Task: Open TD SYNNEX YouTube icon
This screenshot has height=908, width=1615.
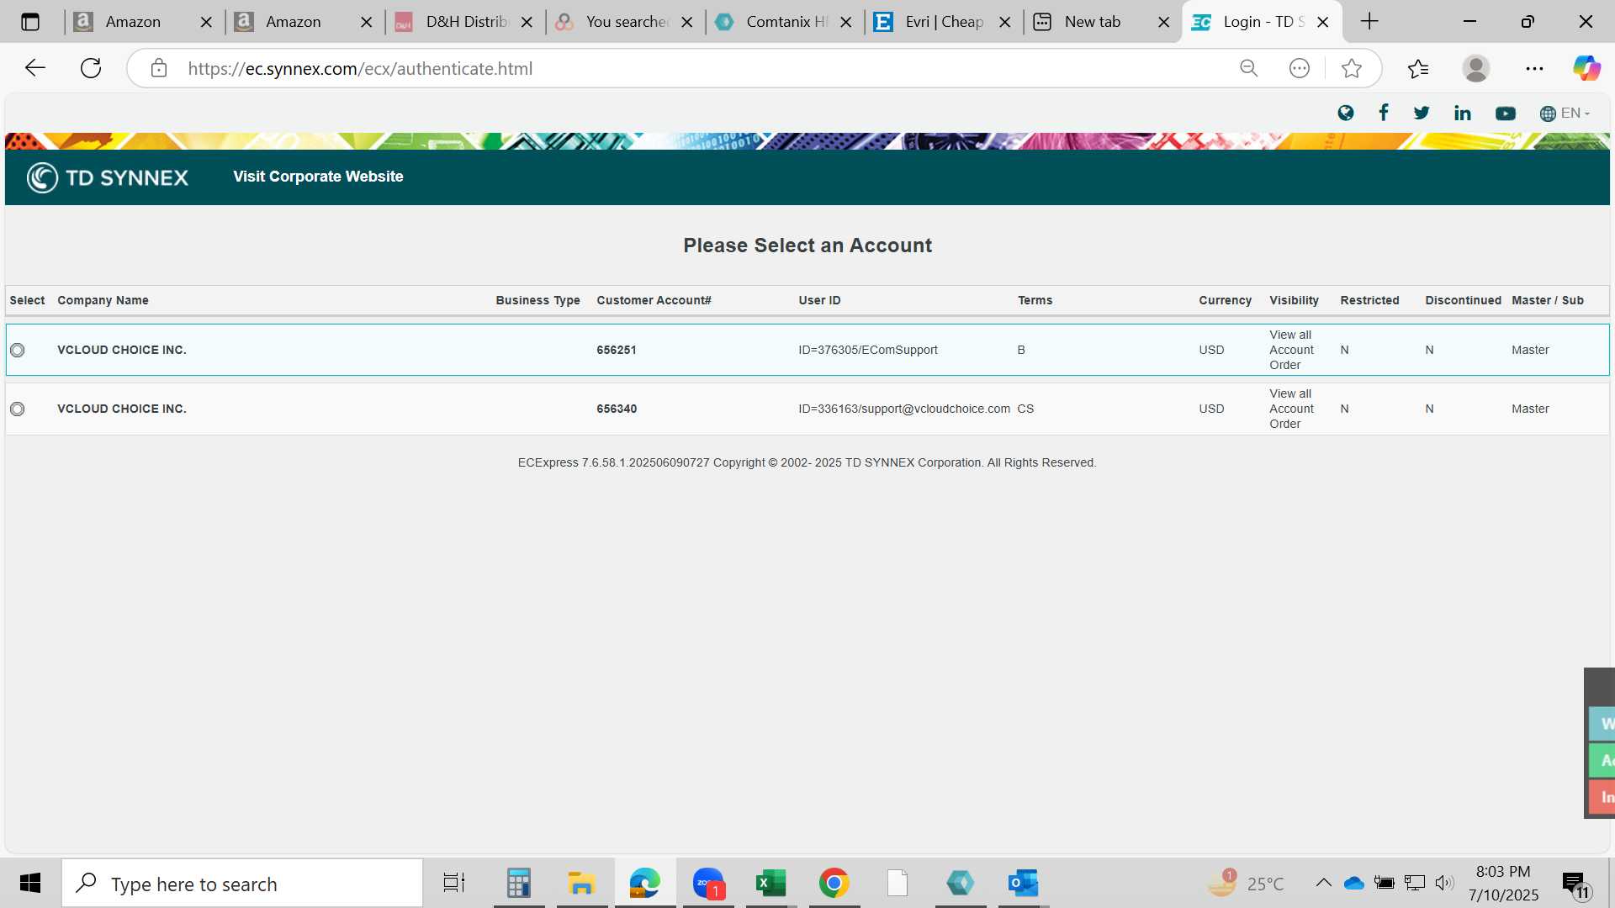Action: coord(1506,113)
